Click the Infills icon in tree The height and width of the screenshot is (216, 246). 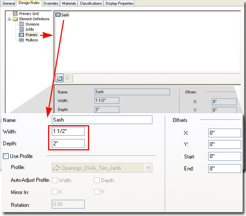21,30
